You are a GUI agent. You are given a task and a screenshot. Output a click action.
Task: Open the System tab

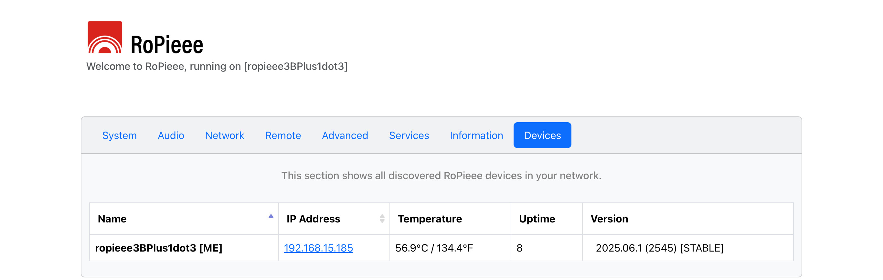pyautogui.click(x=119, y=135)
